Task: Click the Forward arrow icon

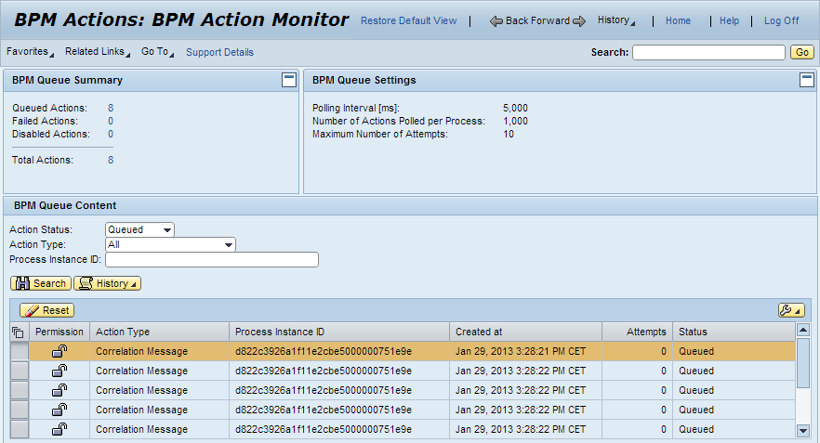Action: click(579, 21)
